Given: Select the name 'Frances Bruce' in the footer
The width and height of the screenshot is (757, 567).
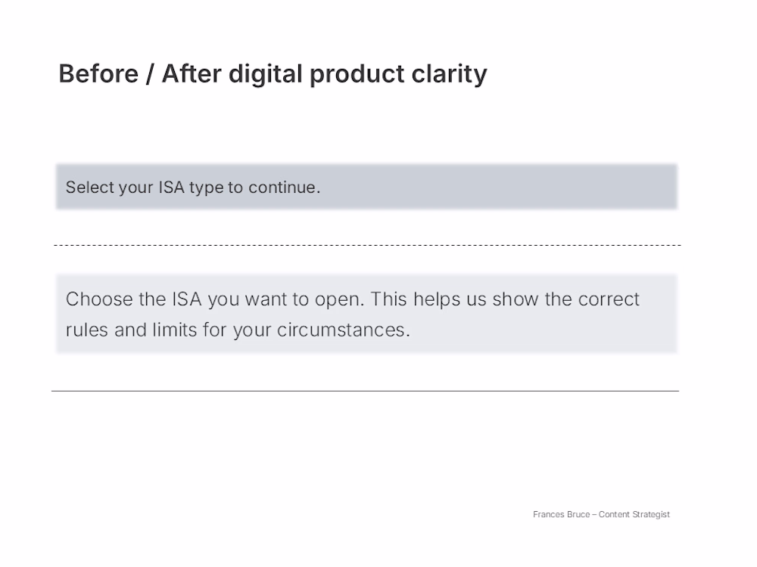Looking at the screenshot, I should coord(561,514).
